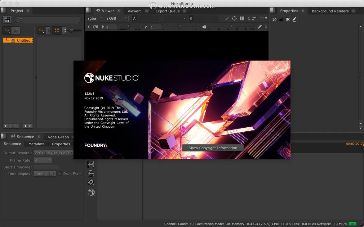Click the green status indicator in status bar
This screenshot has height=227, width=364.
pyautogui.click(x=353, y=224)
